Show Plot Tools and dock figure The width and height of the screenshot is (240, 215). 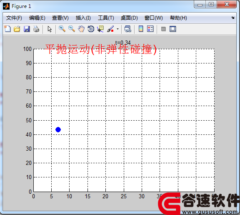click(x=173, y=29)
